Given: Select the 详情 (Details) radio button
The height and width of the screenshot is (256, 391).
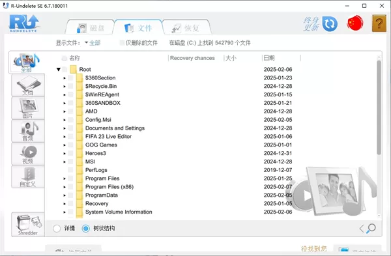Looking at the screenshot, I should pyautogui.click(x=57, y=229).
